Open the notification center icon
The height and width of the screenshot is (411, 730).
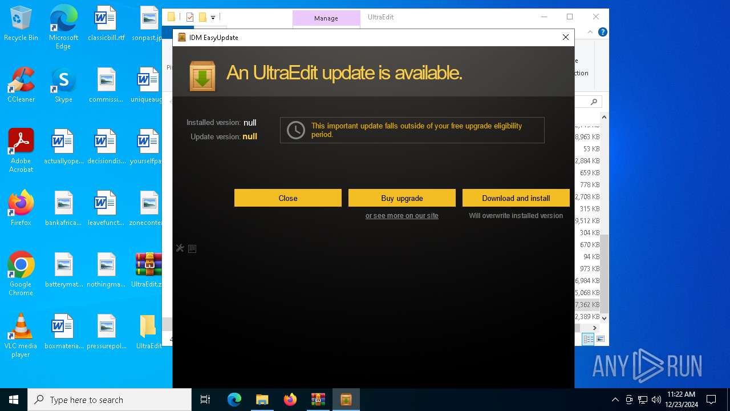pyautogui.click(x=711, y=400)
